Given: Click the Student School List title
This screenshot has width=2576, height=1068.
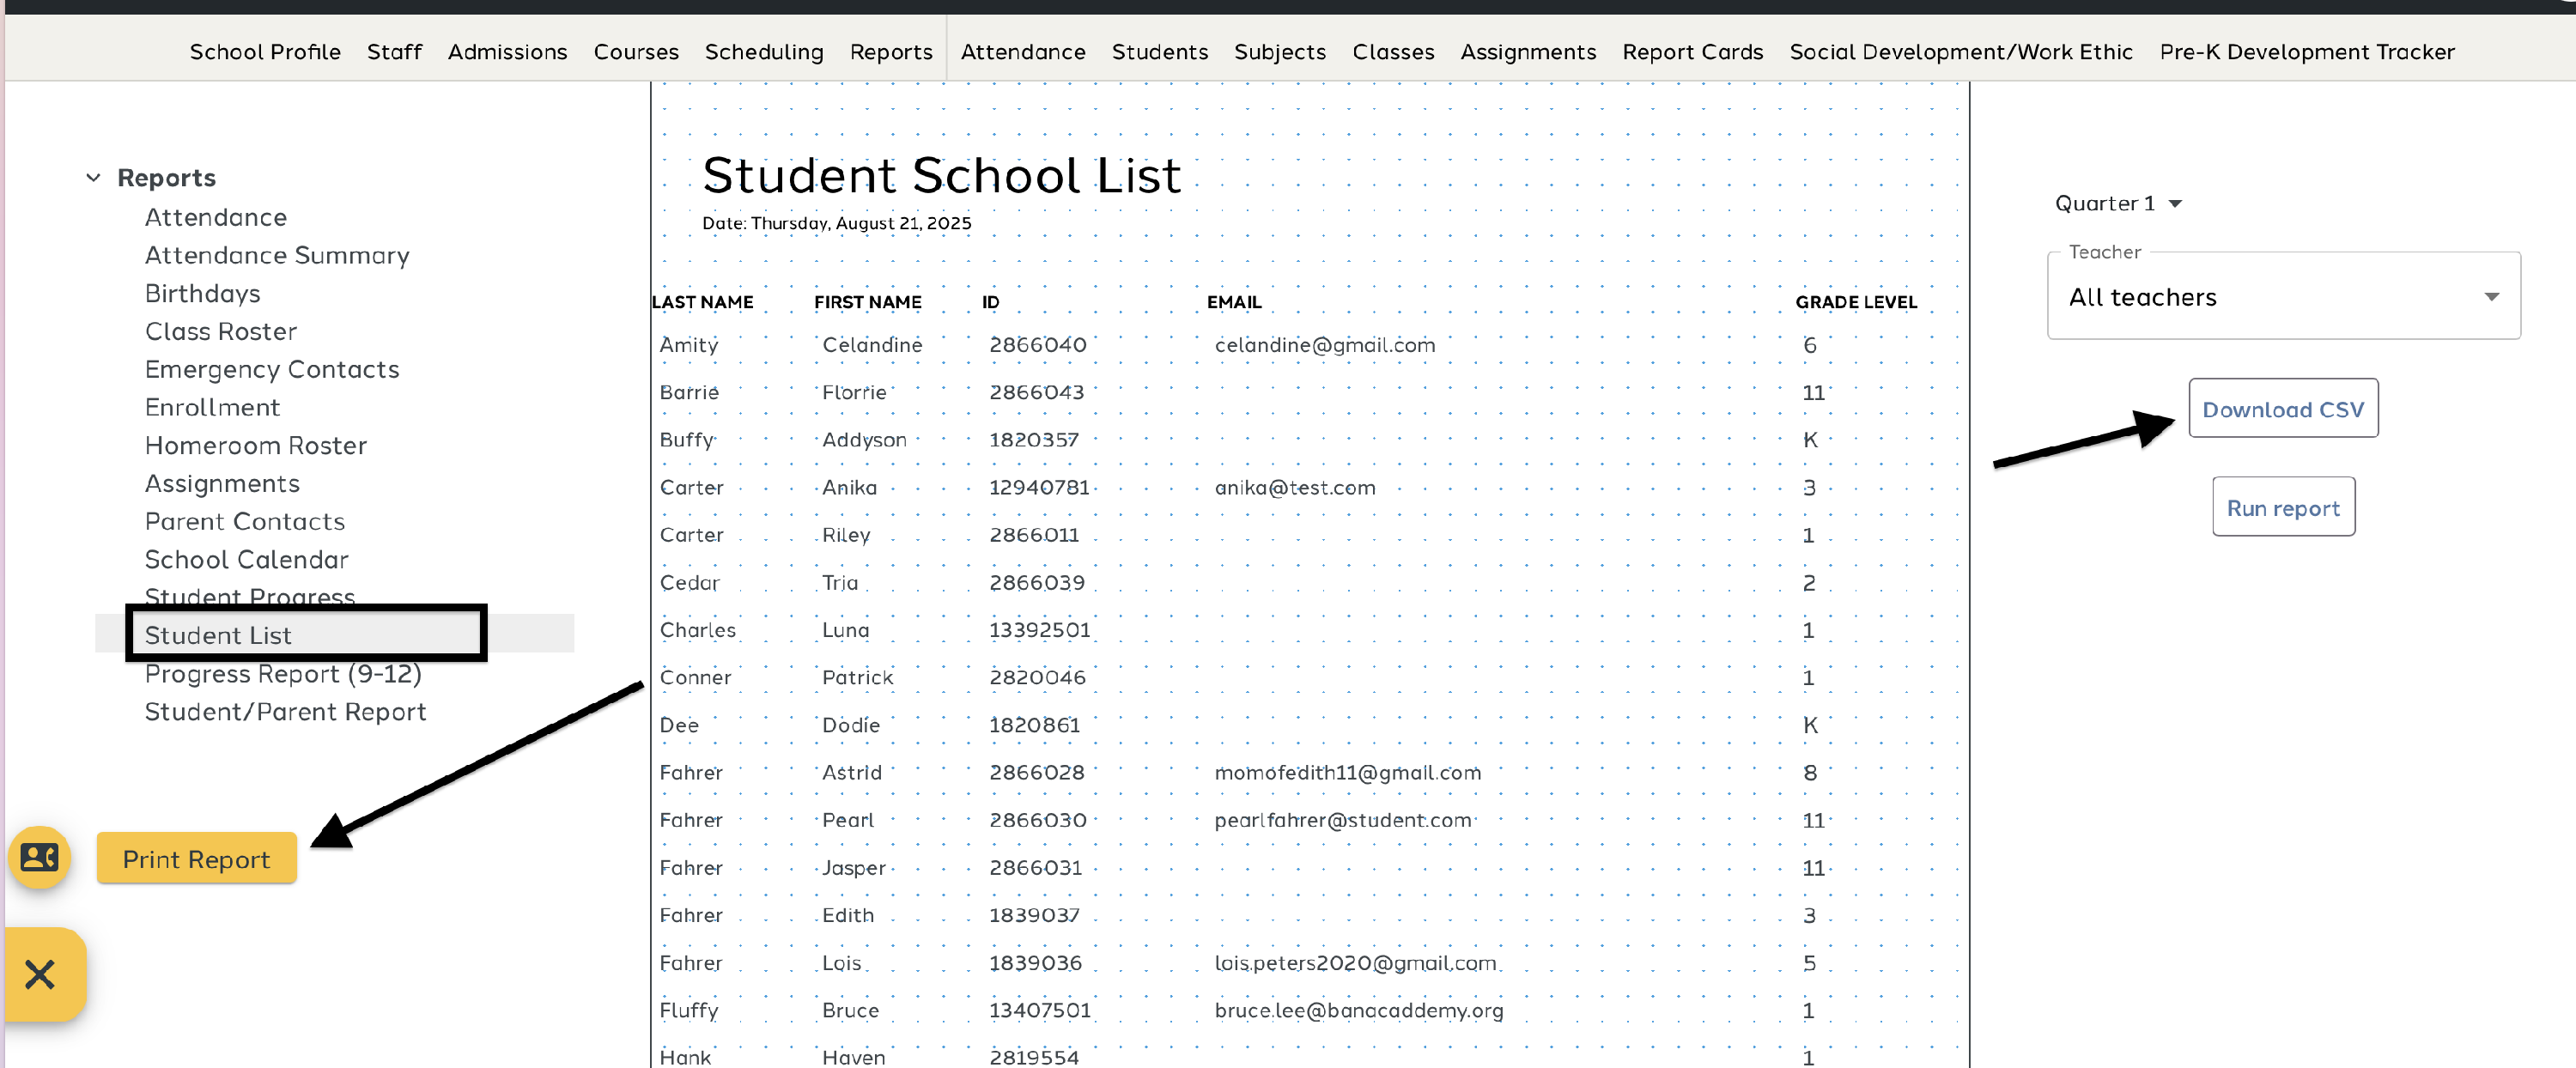Looking at the screenshot, I should [941, 175].
